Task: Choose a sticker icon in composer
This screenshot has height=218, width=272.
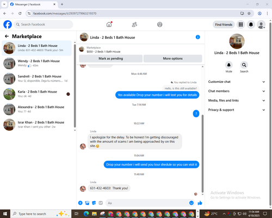Action: click(94, 203)
